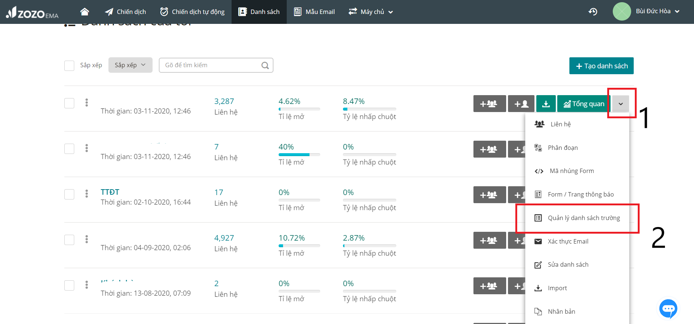This screenshot has width=694, height=324.
Task: Add single contact to 3,287-contact list
Action: (x=521, y=104)
